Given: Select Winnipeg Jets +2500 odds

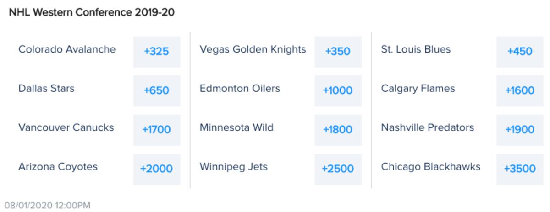Looking at the screenshot, I should 338,169.
